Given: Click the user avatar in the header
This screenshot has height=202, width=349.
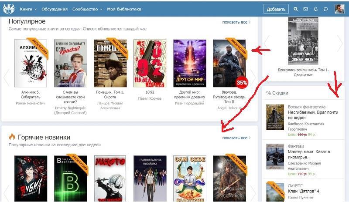Looking at the screenshot, I should 339,9.
